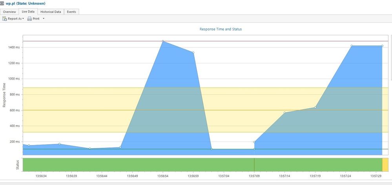Go to the Events tab
This screenshot has width=392, height=185.
click(x=71, y=12)
